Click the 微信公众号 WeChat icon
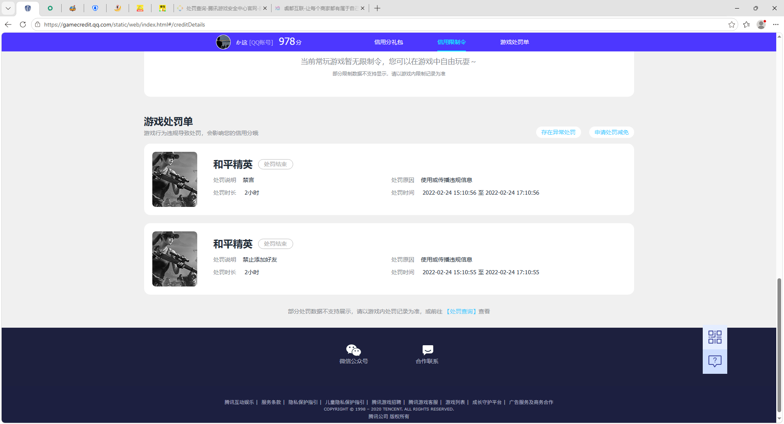This screenshot has width=784, height=424. pos(354,350)
